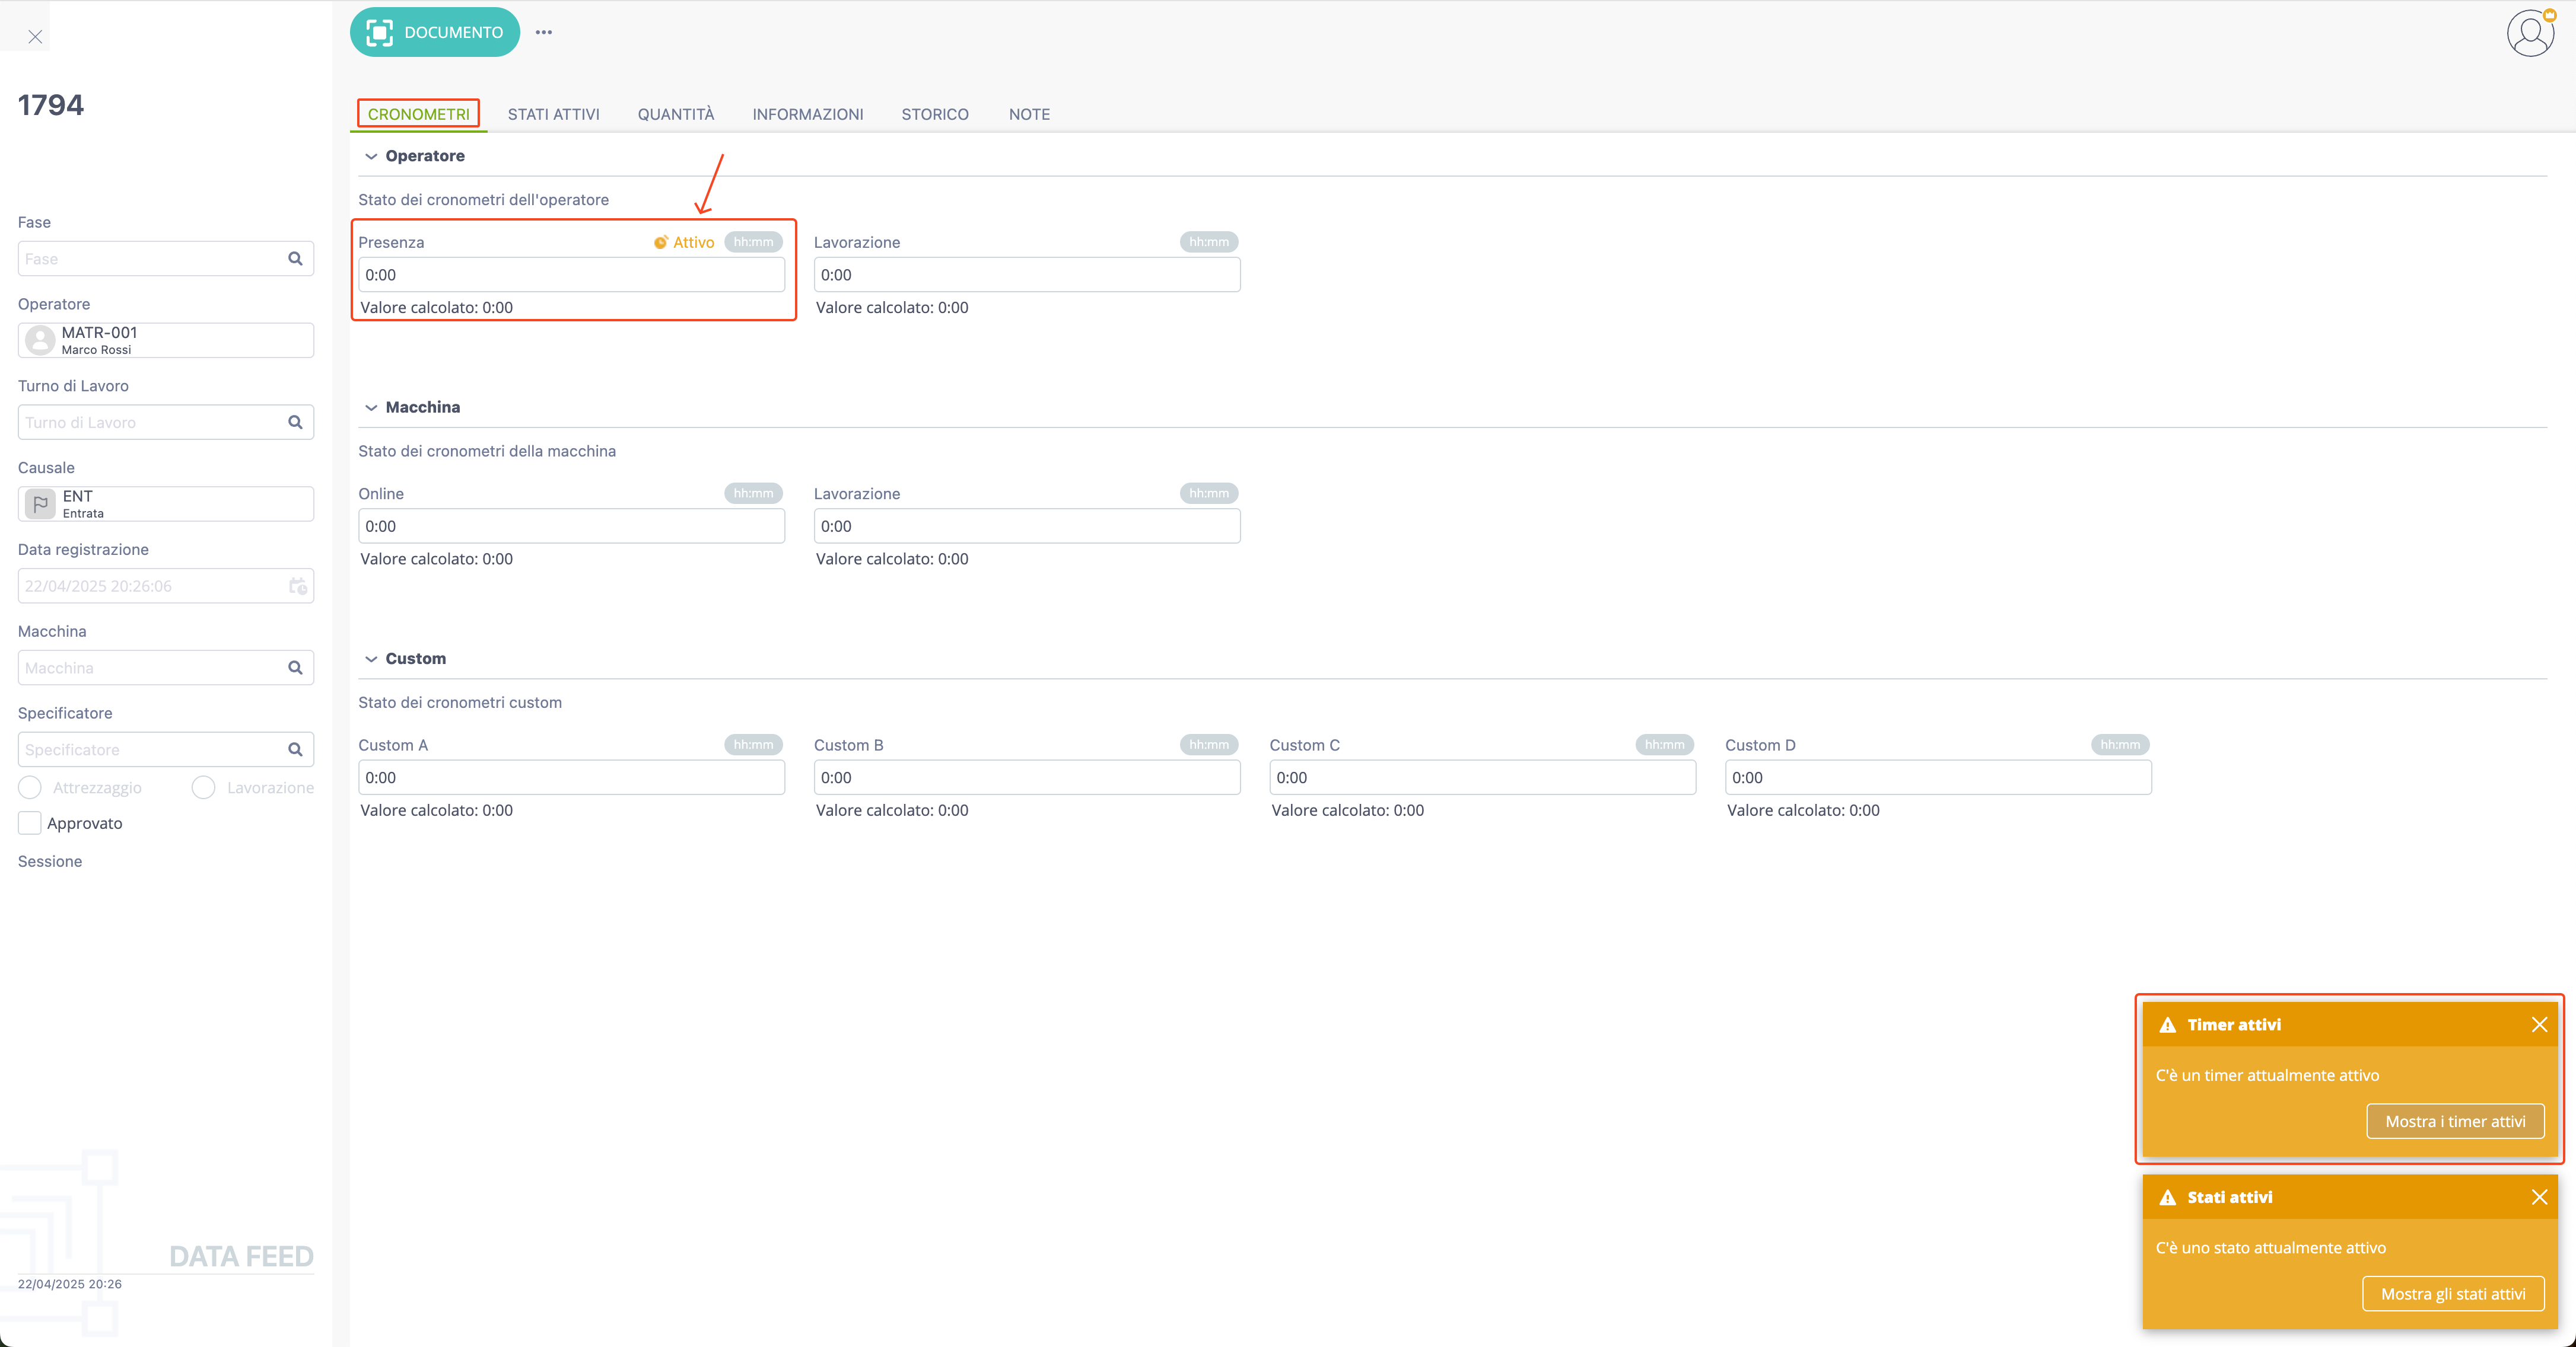The image size is (2576, 1347).
Task: Click warning icon in Stati attivi alert
Action: (2168, 1197)
